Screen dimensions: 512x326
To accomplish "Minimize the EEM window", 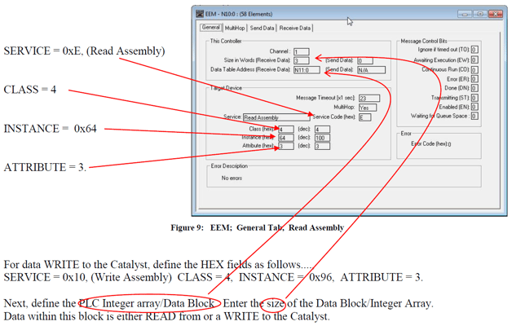I will click(465, 14).
